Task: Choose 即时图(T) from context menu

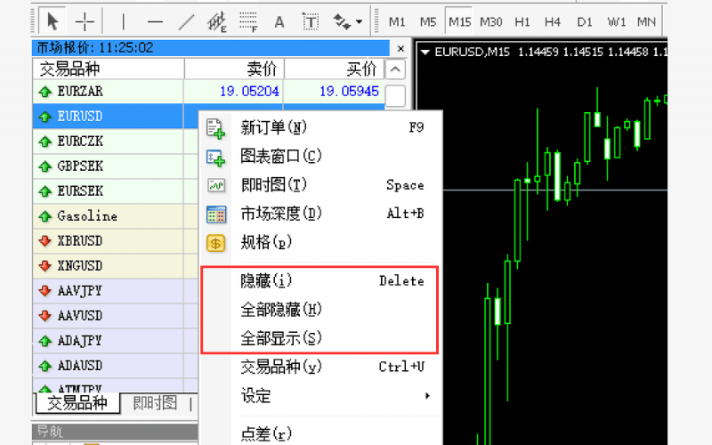Action: pos(320,185)
